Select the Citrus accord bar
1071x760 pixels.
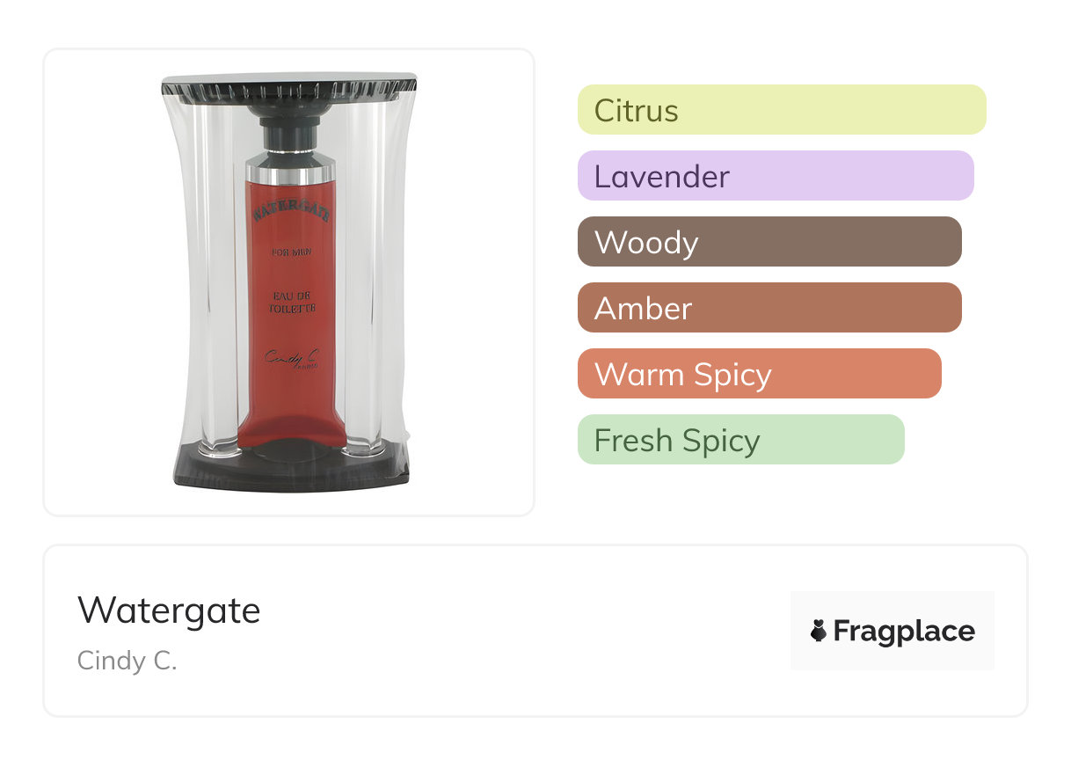pyautogui.click(x=781, y=110)
